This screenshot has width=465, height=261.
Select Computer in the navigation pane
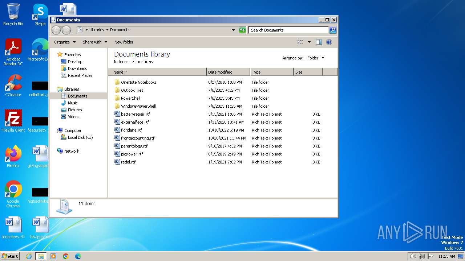click(73, 130)
